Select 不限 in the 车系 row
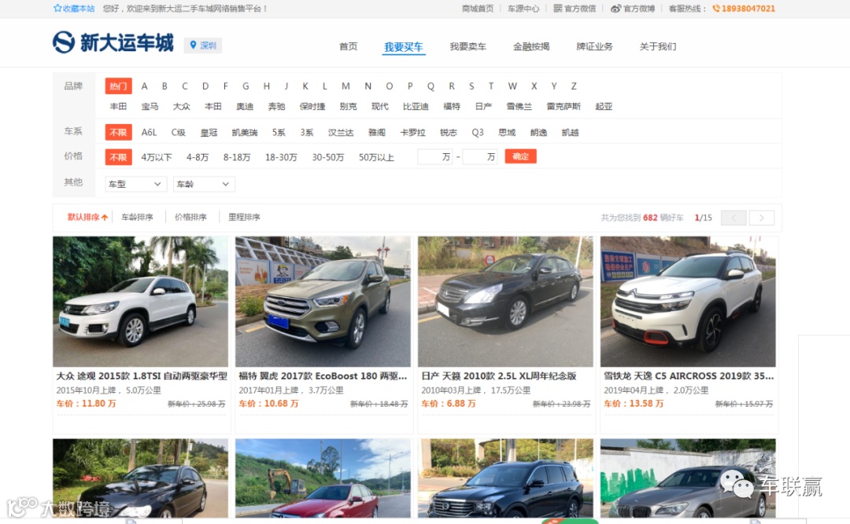850x524 pixels. [x=118, y=132]
